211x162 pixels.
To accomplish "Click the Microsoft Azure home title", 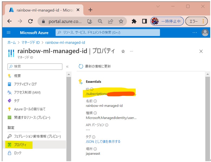I will coord(34,33).
